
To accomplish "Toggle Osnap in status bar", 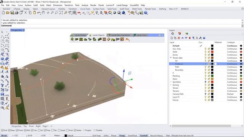I will 122,135.
